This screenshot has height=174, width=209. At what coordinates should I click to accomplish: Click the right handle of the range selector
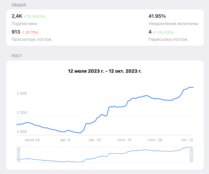[x=191, y=154]
